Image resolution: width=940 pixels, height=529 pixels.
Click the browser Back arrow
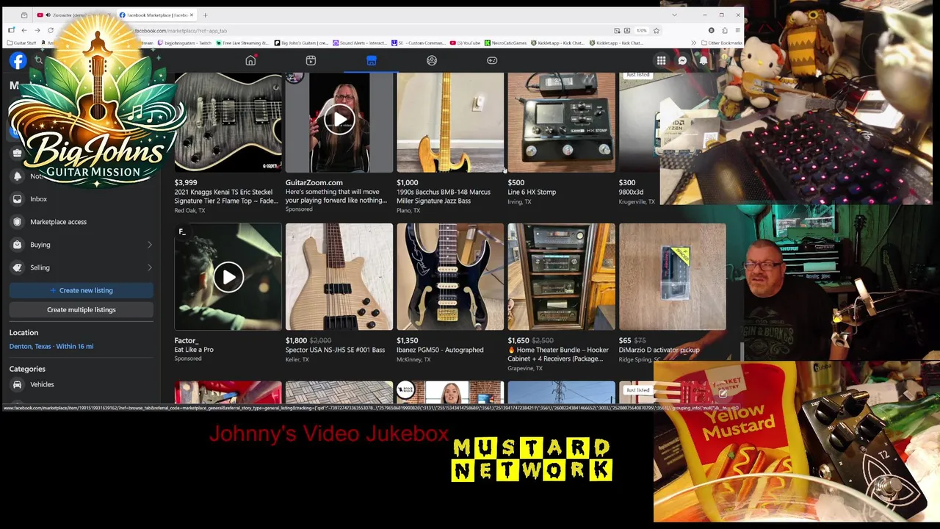pos(24,30)
